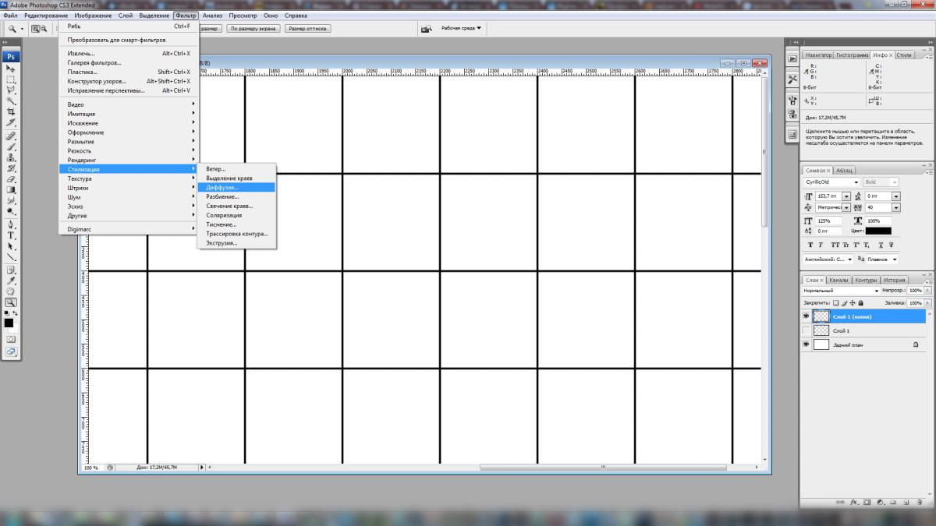The height and width of the screenshot is (526, 936).
Task: Toggle Faux Bold text style
Action: tap(810, 245)
